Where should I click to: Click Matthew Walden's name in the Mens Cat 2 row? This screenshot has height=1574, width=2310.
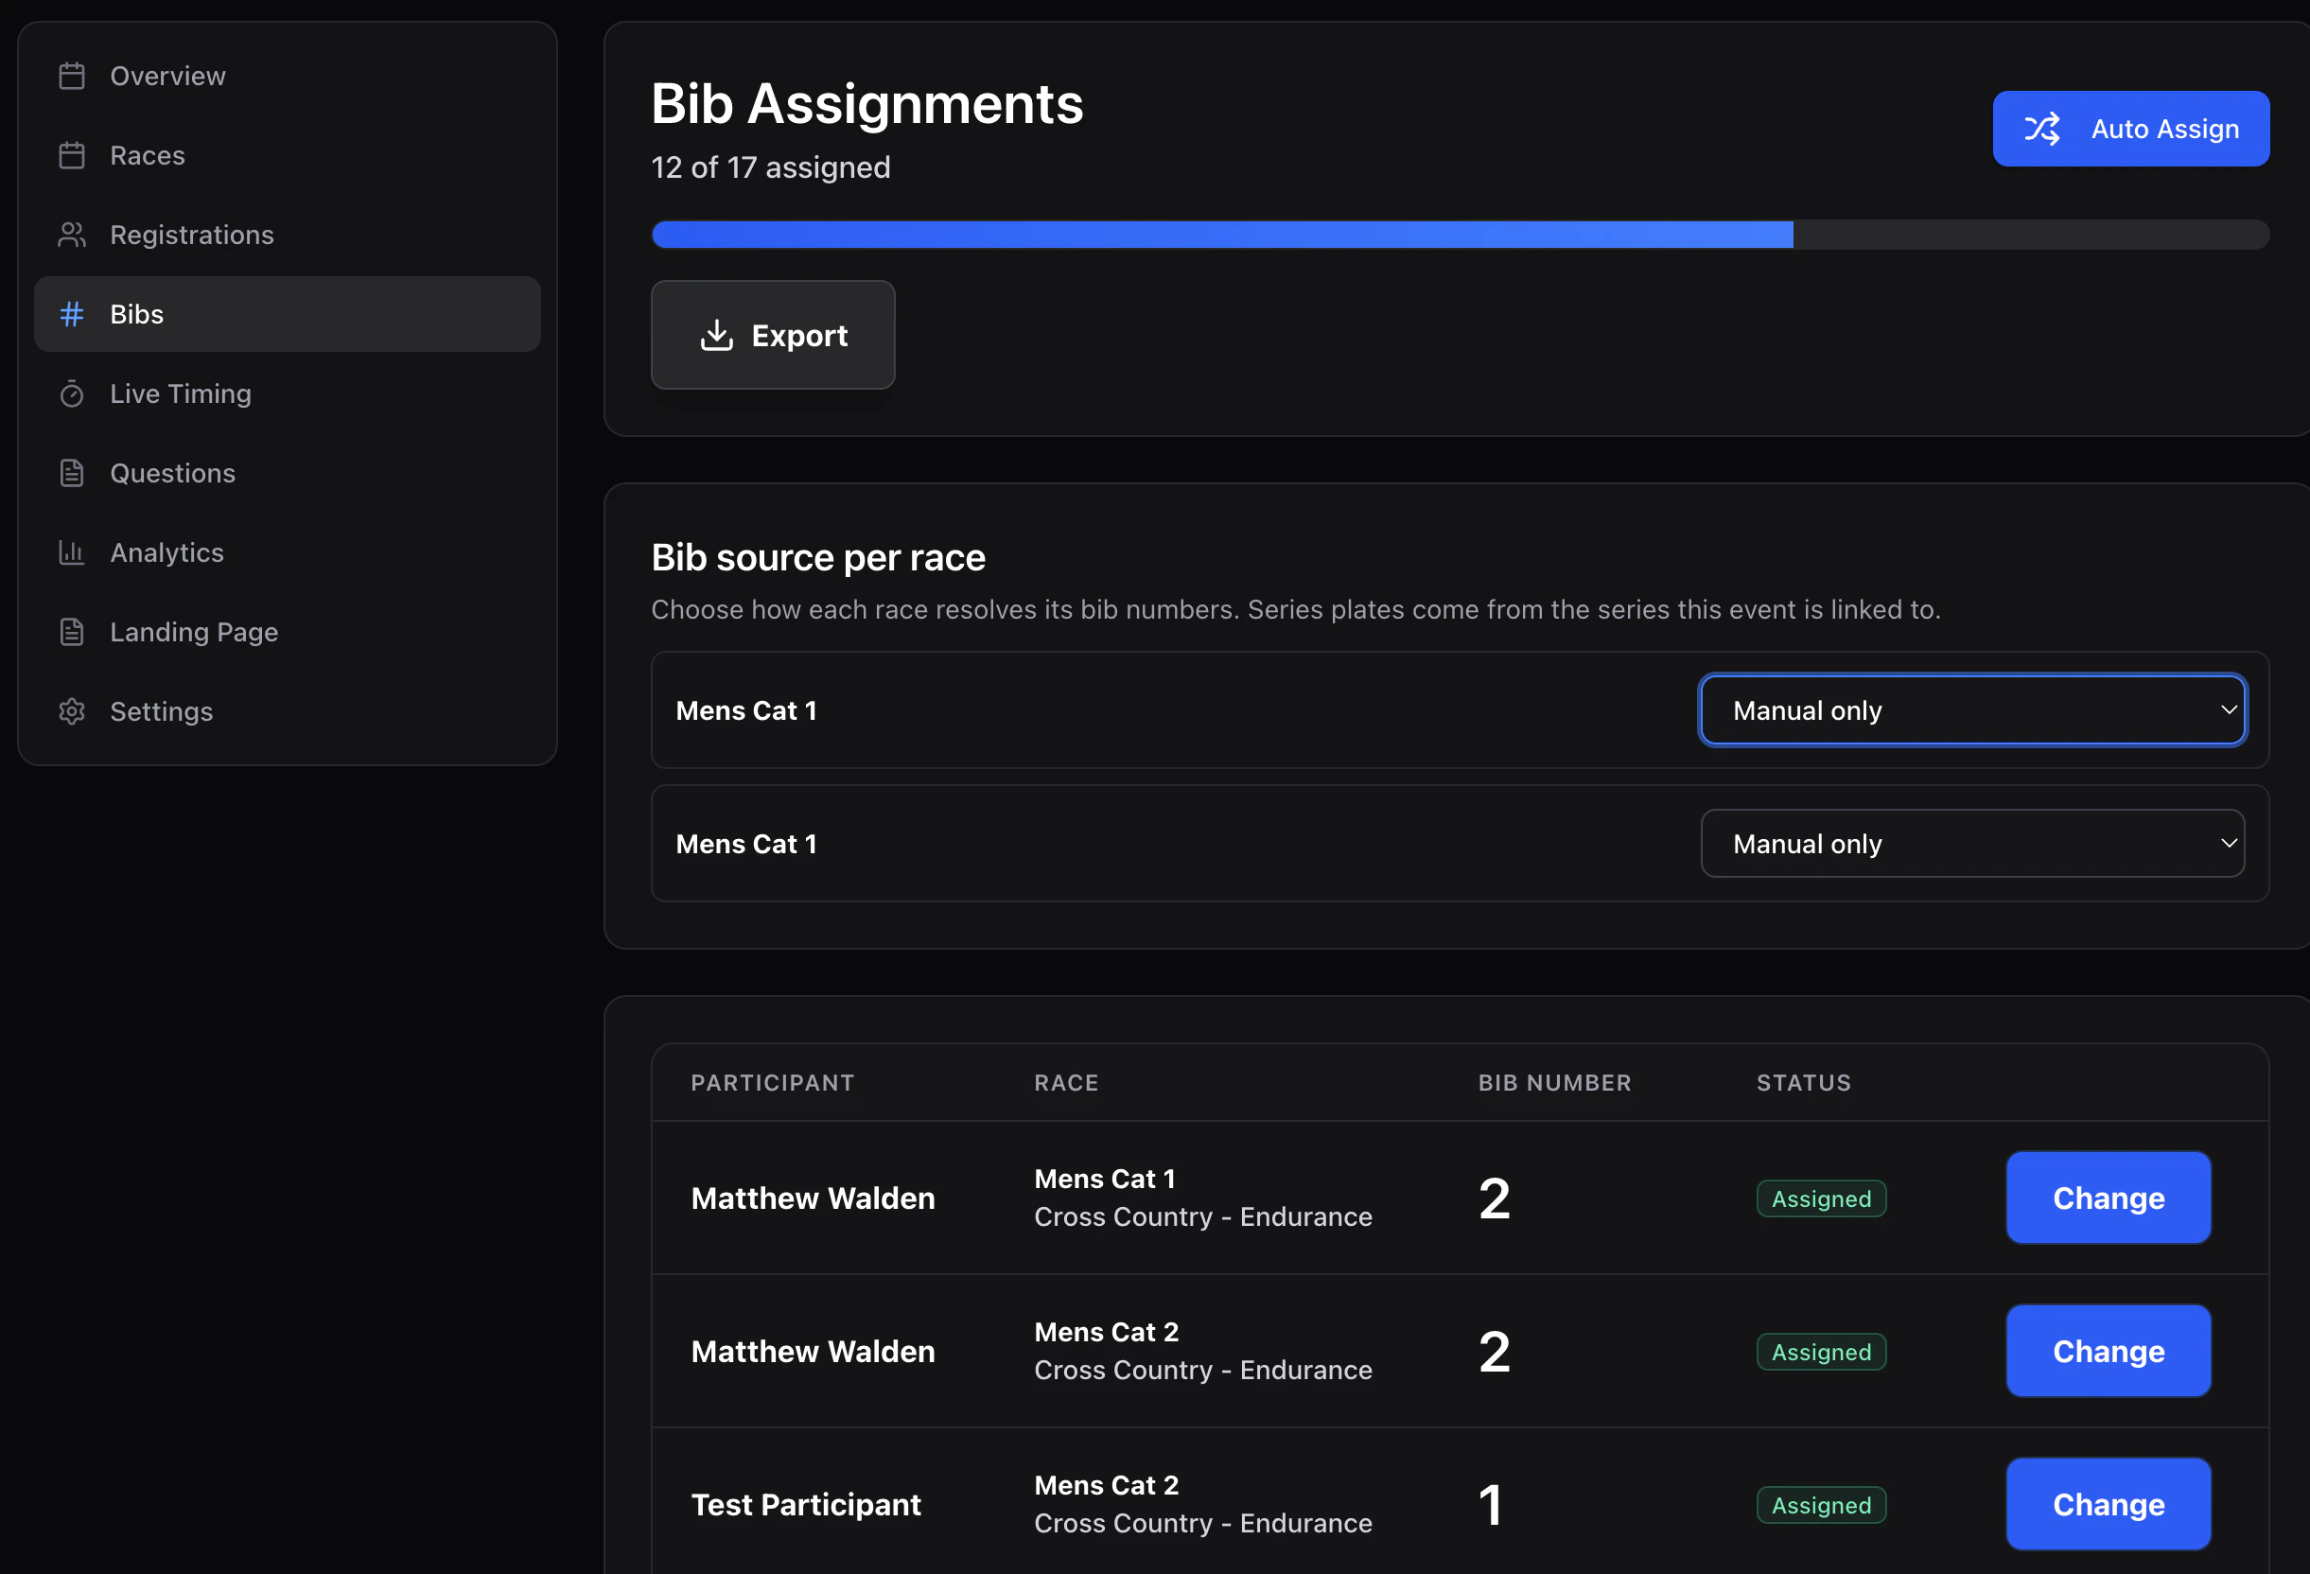pyautogui.click(x=814, y=1352)
